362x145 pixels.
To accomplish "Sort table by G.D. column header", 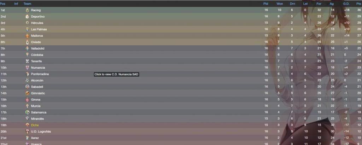I will 346,4.
